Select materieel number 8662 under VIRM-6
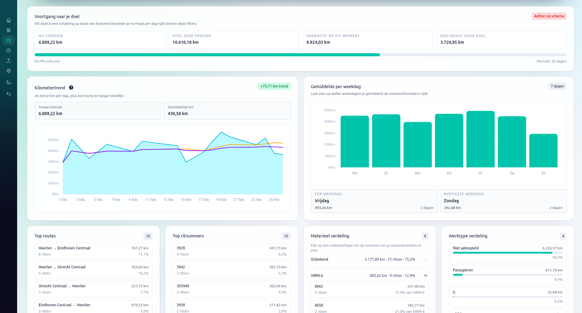The image size is (582, 313). click(x=369, y=289)
